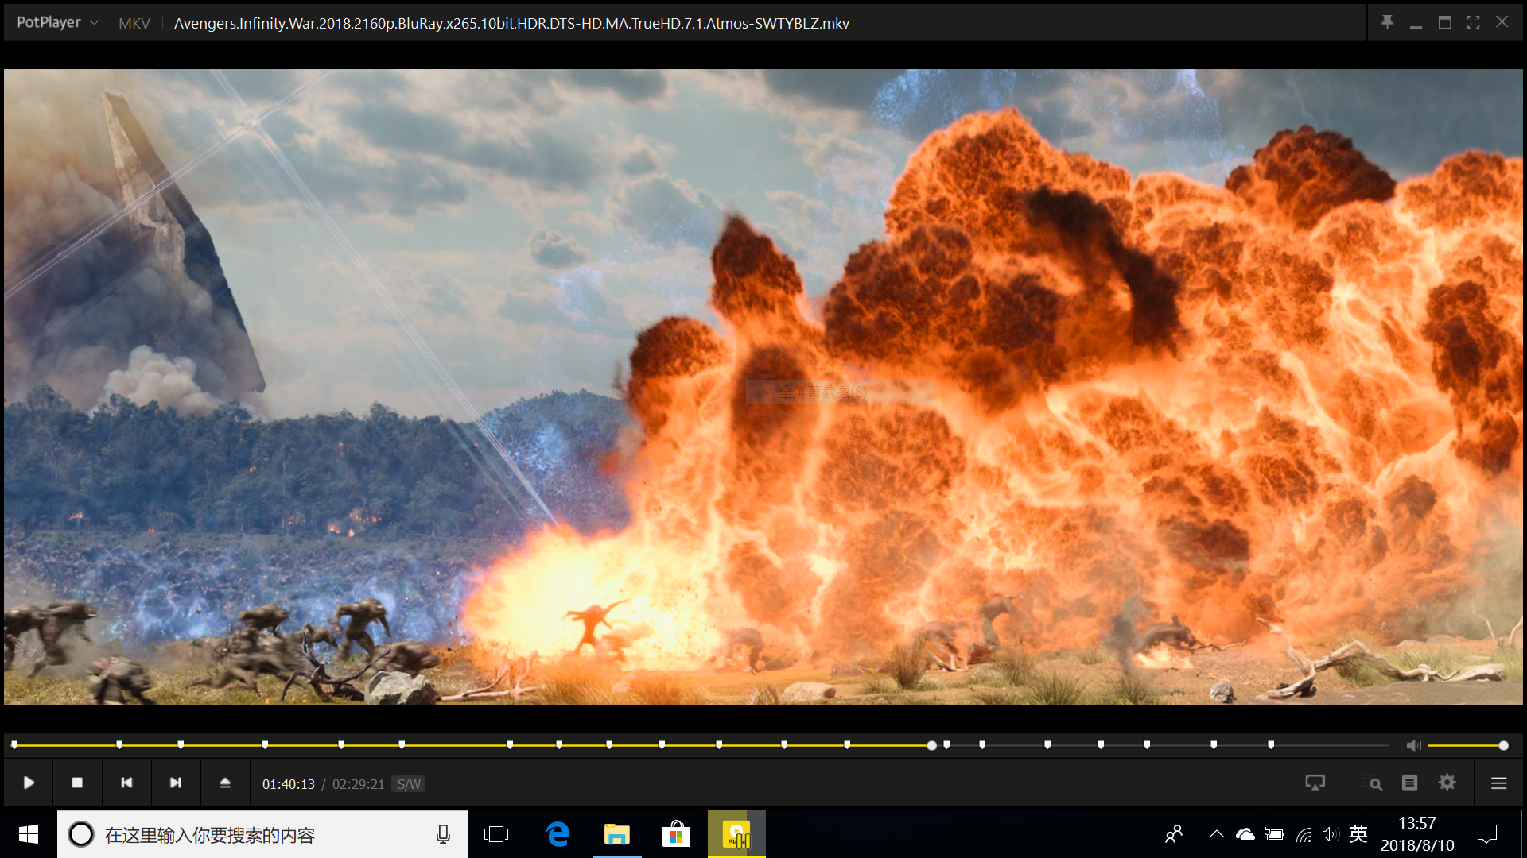Open the subtitle search icon
The height and width of the screenshot is (858, 1527).
coord(1371,783)
